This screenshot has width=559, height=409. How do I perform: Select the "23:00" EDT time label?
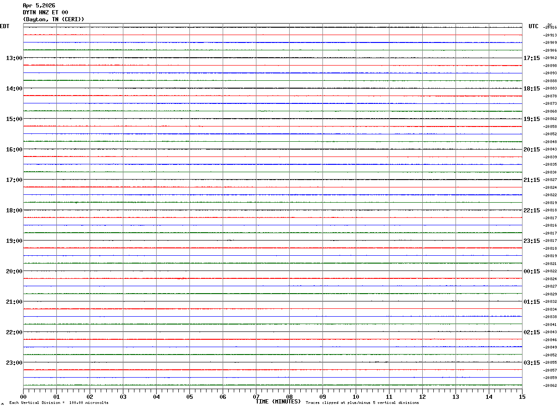click(14, 363)
